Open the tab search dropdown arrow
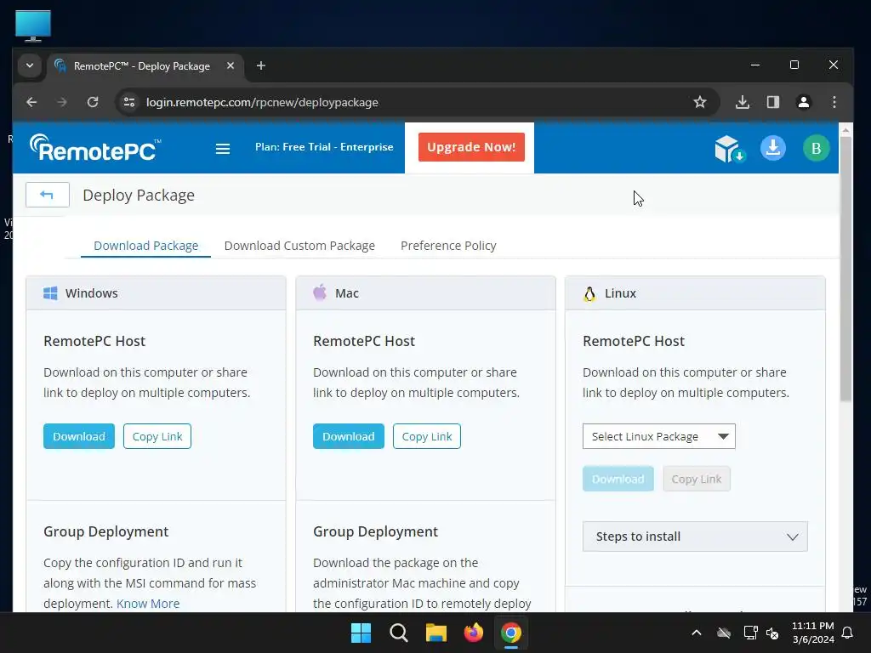 click(30, 65)
